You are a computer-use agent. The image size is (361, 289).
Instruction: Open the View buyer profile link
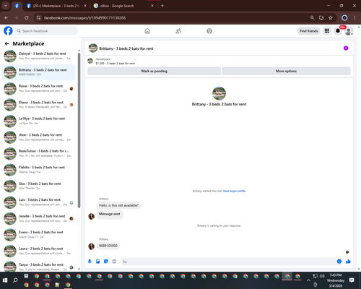click(234, 191)
